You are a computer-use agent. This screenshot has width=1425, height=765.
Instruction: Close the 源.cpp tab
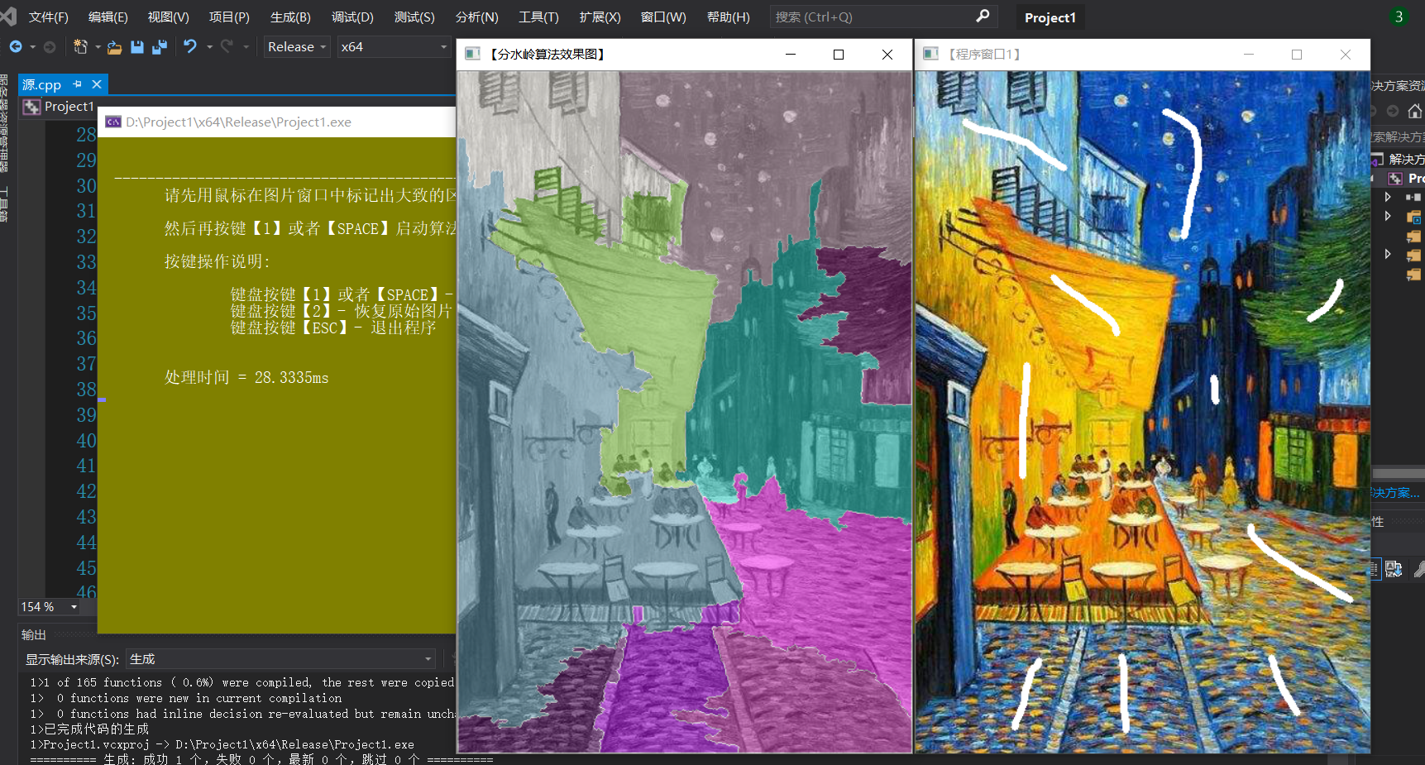tap(97, 84)
